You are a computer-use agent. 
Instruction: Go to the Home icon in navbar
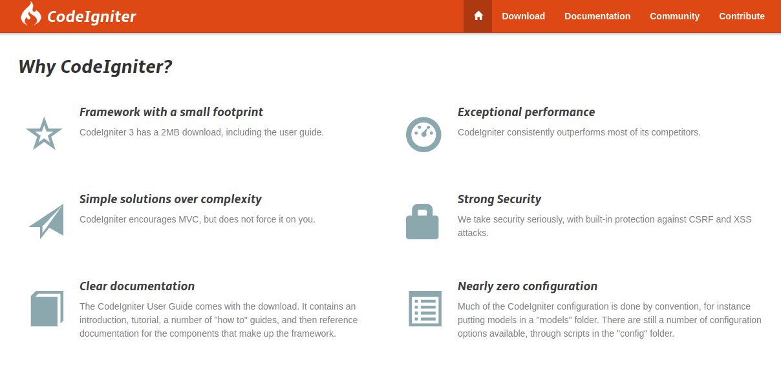tap(478, 16)
